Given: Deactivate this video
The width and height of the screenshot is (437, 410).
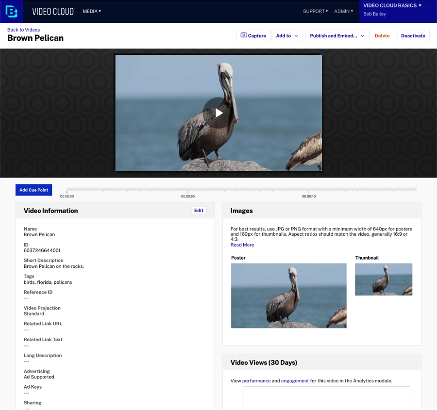Looking at the screenshot, I should click(413, 36).
